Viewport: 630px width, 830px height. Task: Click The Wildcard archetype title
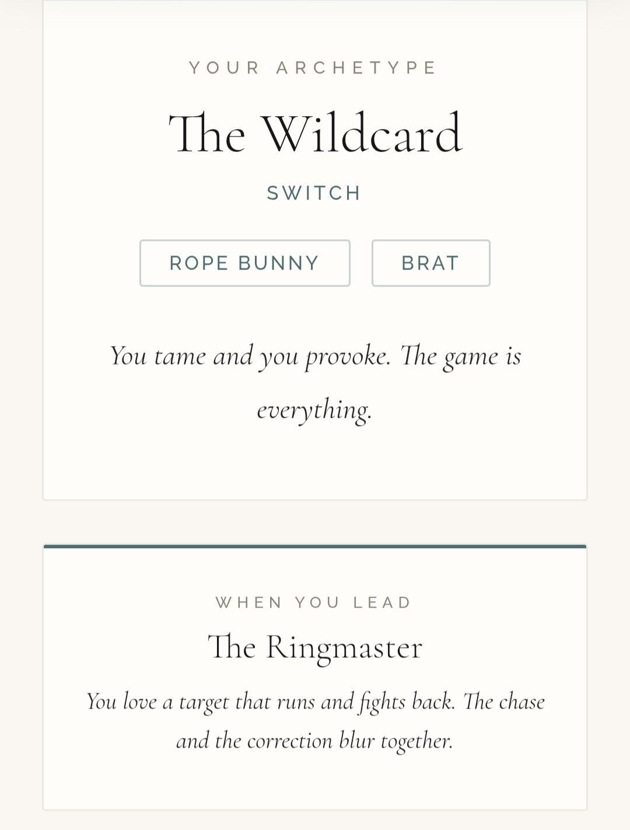click(x=315, y=134)
